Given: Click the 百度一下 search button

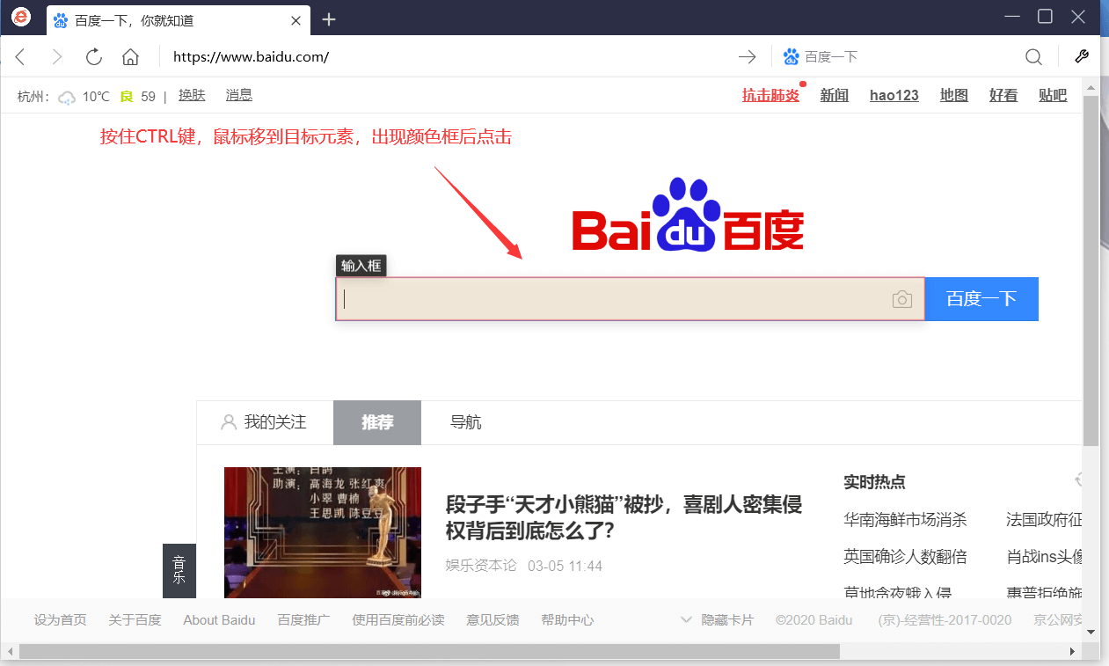Looking at the screenshot, I should [981, 299].
